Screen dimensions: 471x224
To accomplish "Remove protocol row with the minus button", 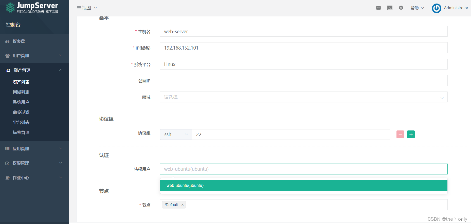I will click(x=400, y=134).
